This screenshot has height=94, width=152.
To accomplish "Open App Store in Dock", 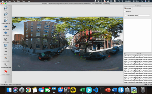I will coord(60,90).
